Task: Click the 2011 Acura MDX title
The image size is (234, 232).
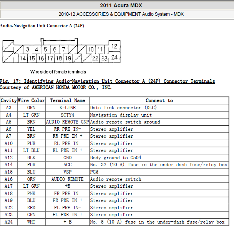Action: (x=121, y=5)
